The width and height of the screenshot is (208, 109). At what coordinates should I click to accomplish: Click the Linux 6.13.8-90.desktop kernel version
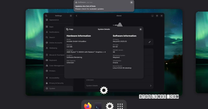click(x=122, y=68)
